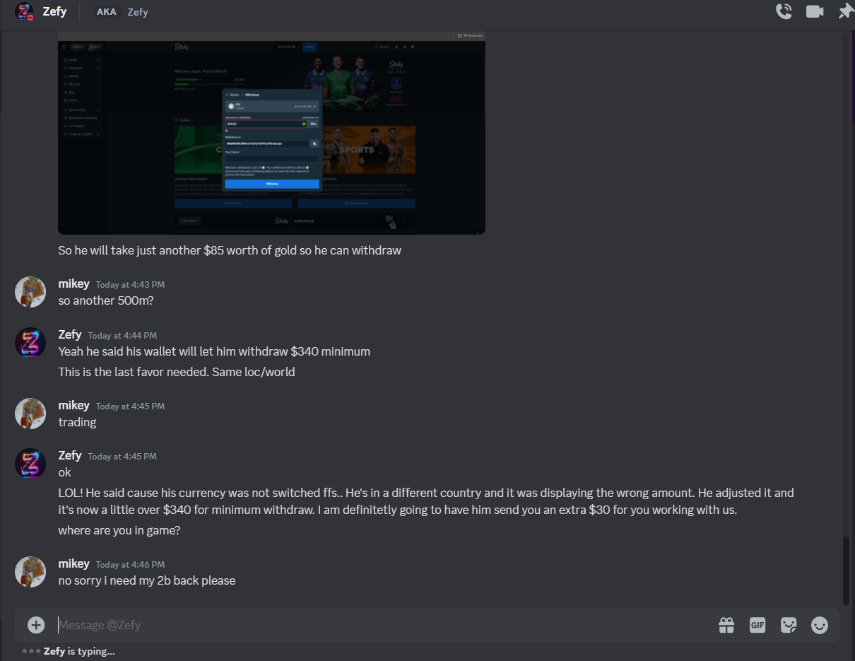Click Zefy's avatar beside 4:44 PM message
855x661 pixels.
coord(30,342)
